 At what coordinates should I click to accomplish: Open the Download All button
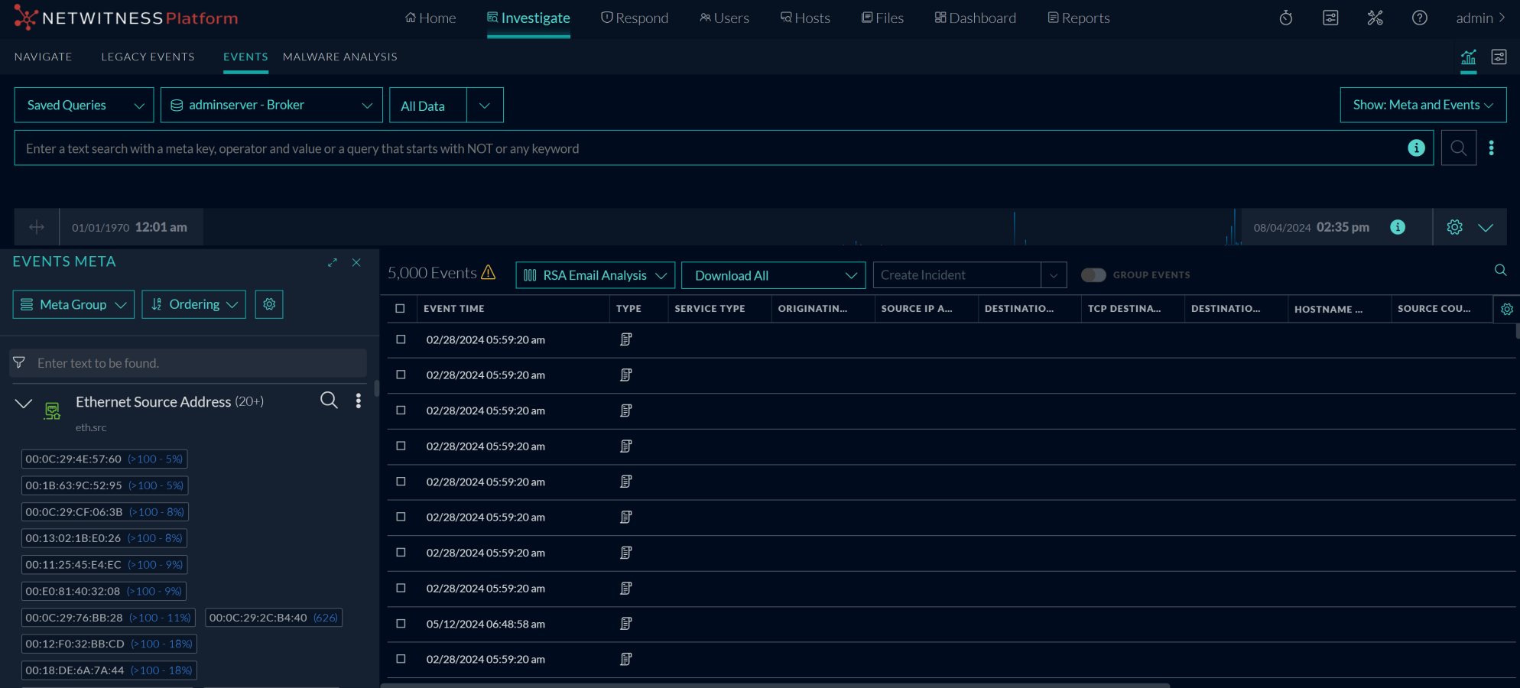pos(772,275)
